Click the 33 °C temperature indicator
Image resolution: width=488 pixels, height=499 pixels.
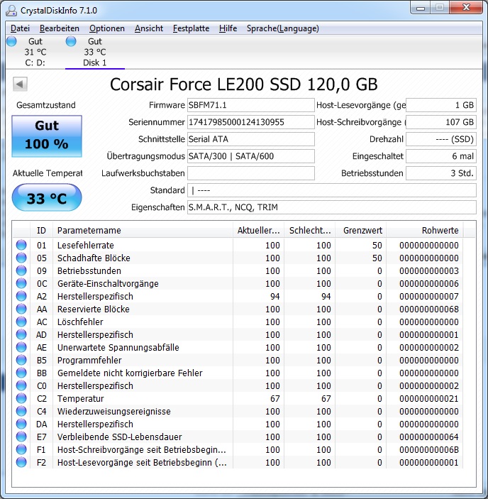[47, 197]
